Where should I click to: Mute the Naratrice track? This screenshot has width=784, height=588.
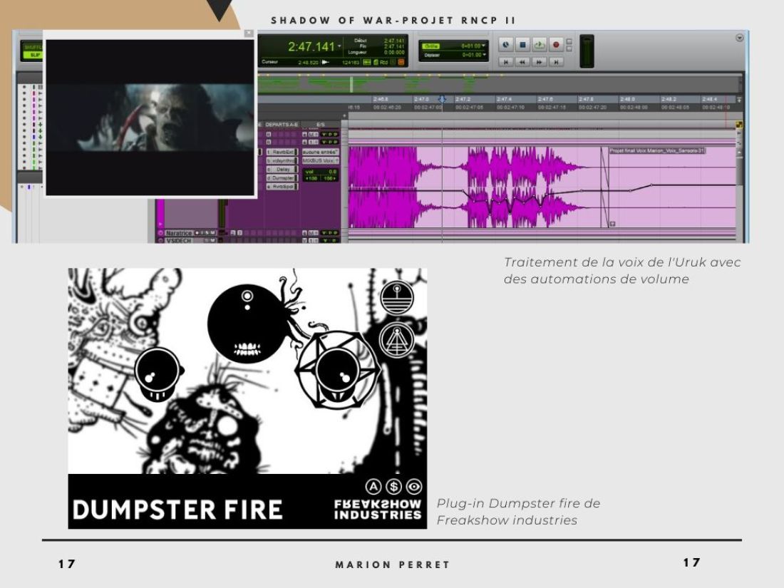tap(212, 233)
